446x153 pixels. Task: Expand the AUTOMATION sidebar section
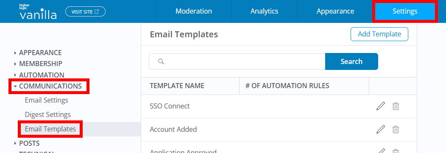[x=39, y=75]
